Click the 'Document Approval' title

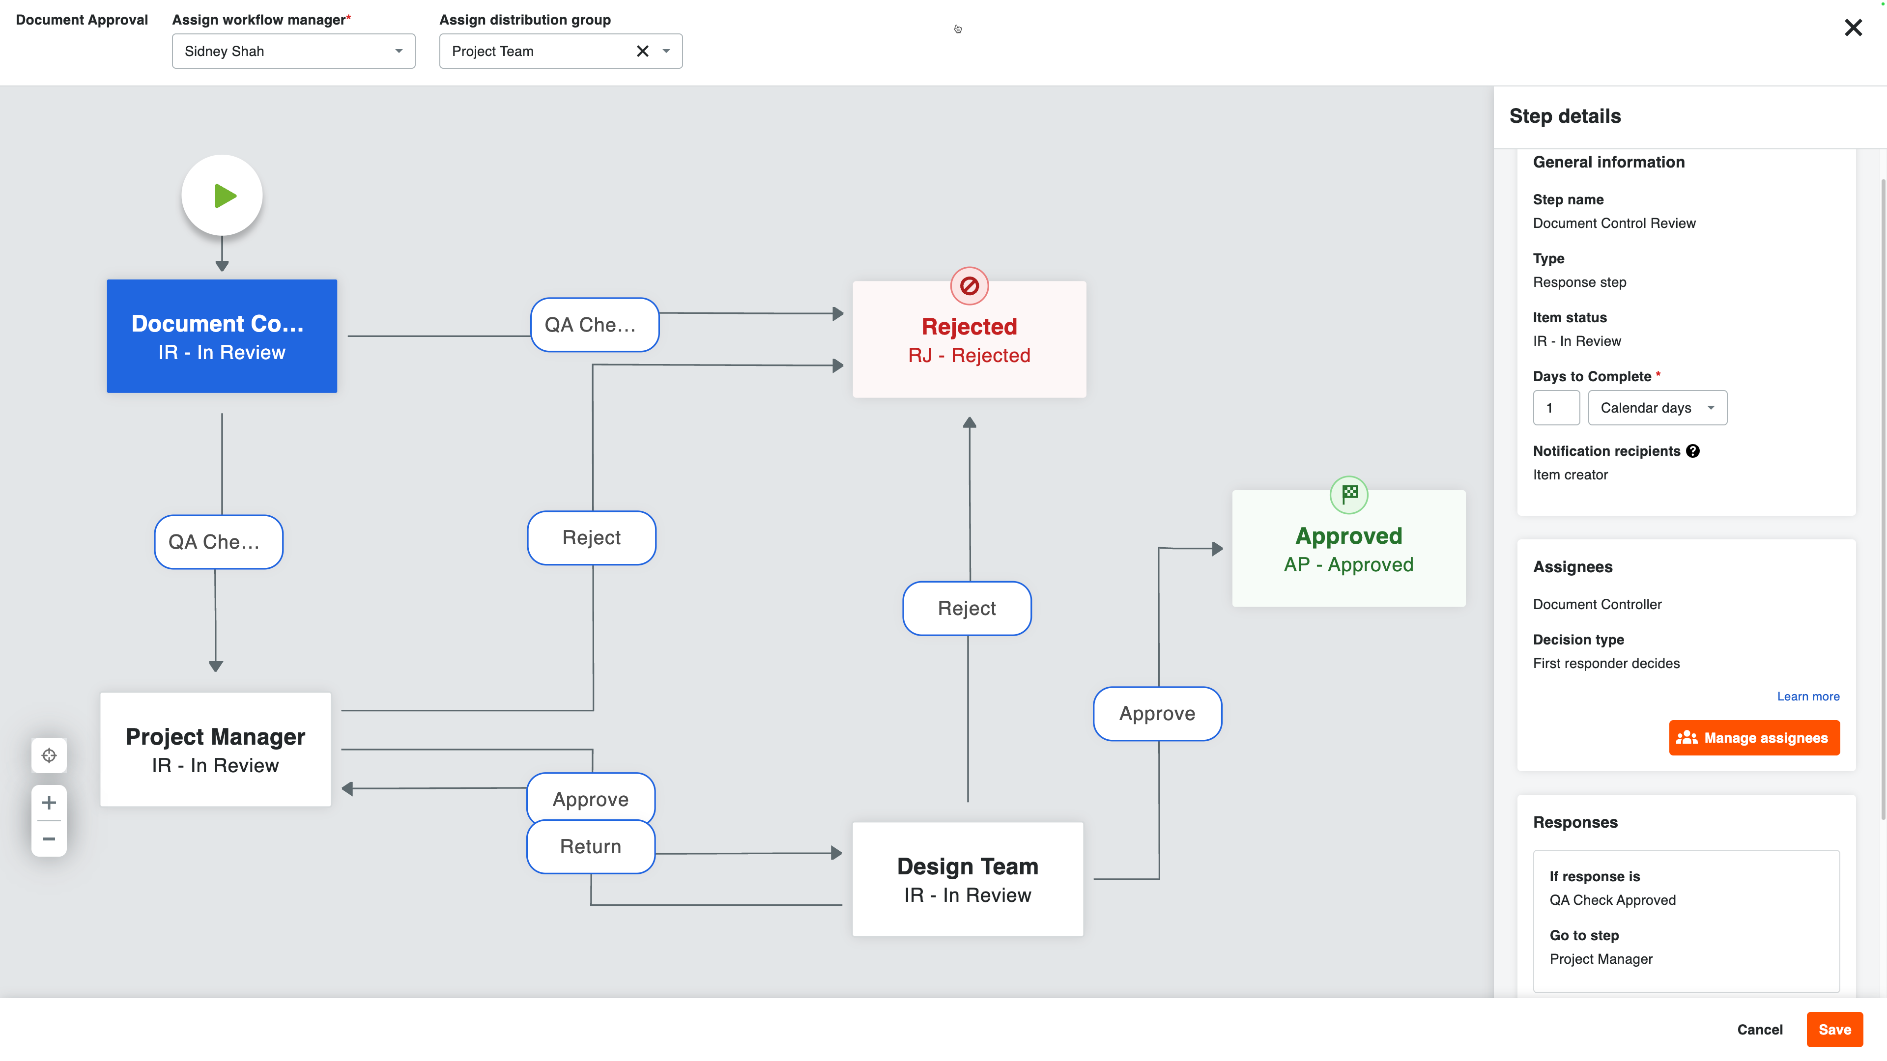81,20
